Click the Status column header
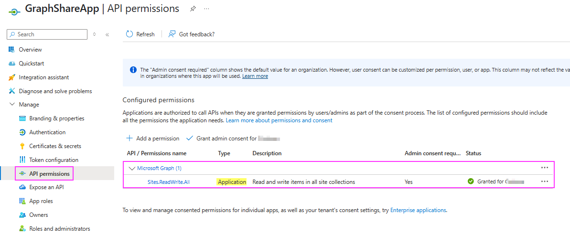 473,153
